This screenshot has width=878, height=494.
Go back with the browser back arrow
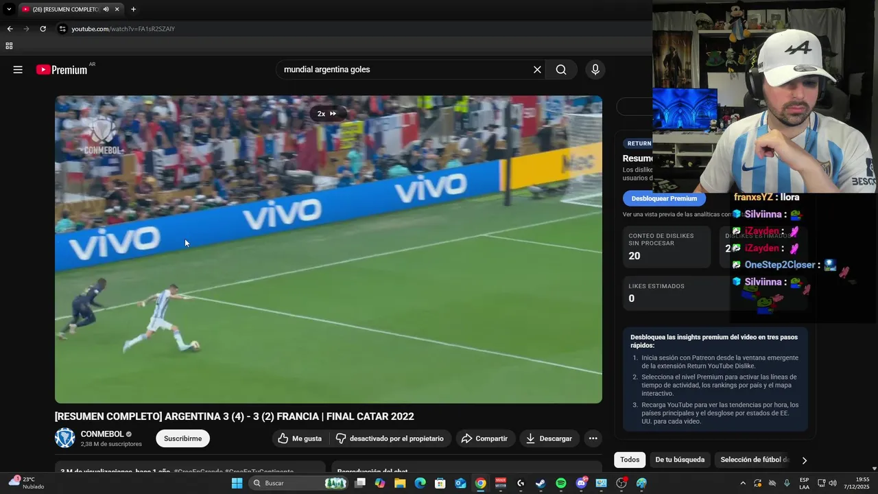click(x=10, y=29)
